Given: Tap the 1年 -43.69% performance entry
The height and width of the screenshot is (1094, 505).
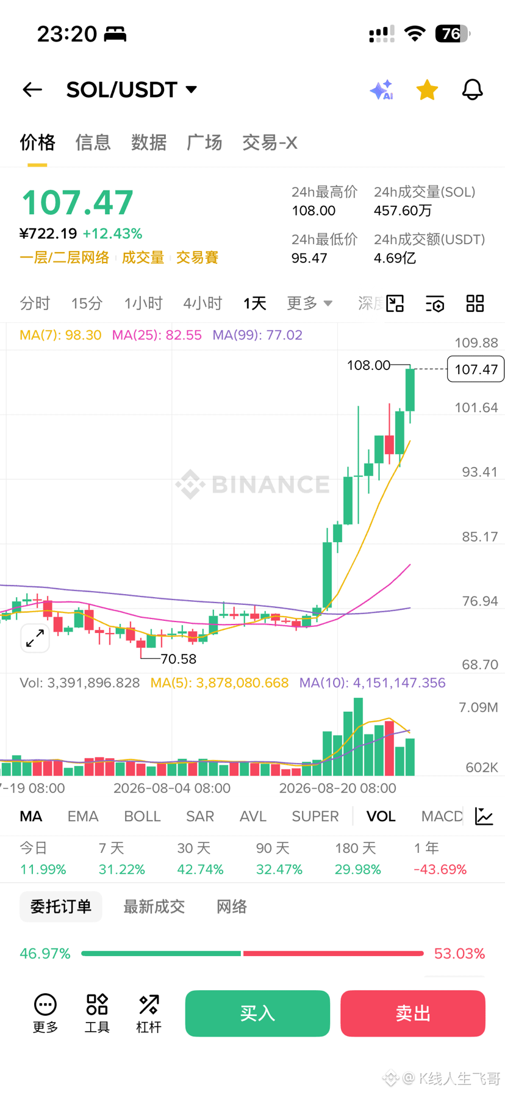Looking at the screenshot, I should 440,858.
